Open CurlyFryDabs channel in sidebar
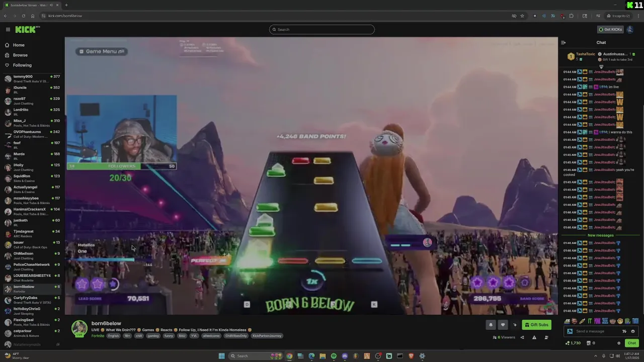Image resolution: width=644 pixels, height=362 pixels. coord(31,300)
